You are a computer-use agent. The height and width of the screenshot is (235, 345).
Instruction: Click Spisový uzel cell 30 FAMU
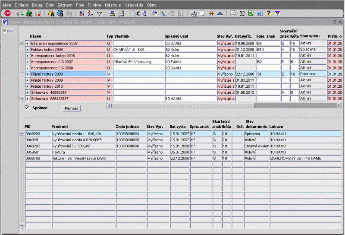coord(191,62)
